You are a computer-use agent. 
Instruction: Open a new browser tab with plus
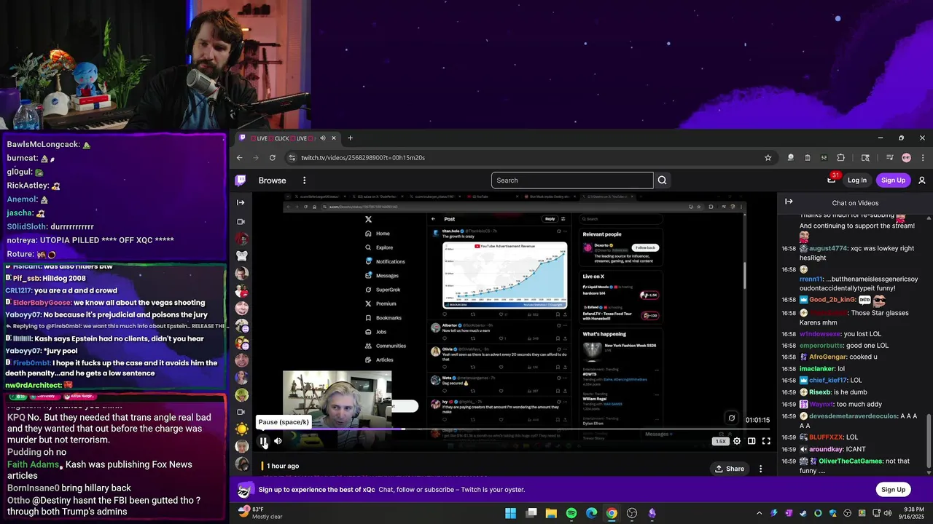[x=350, y=138]
